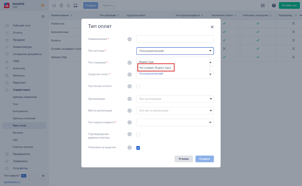The height and width of the screenshot is (186, 302).
Task: Open the Организации dropdown
Action: click(175, 99)
